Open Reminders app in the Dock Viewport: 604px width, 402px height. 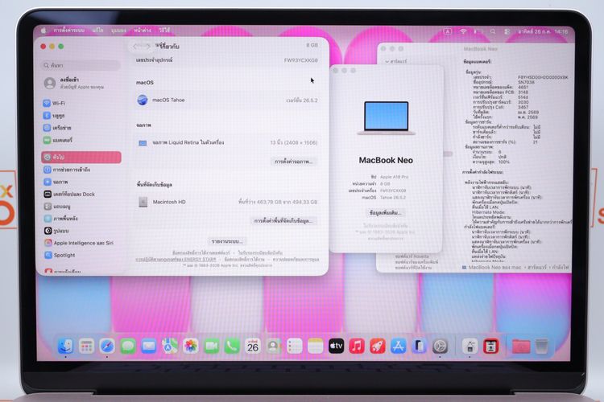pos(294,347)
